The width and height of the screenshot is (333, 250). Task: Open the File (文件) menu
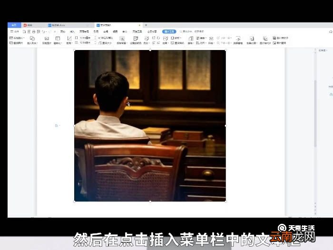[x=15, y=31]
